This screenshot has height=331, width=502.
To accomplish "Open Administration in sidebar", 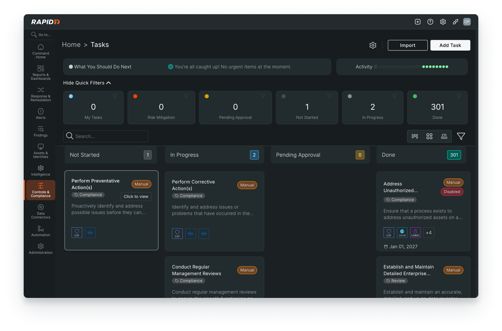I will tap(41, 248).
